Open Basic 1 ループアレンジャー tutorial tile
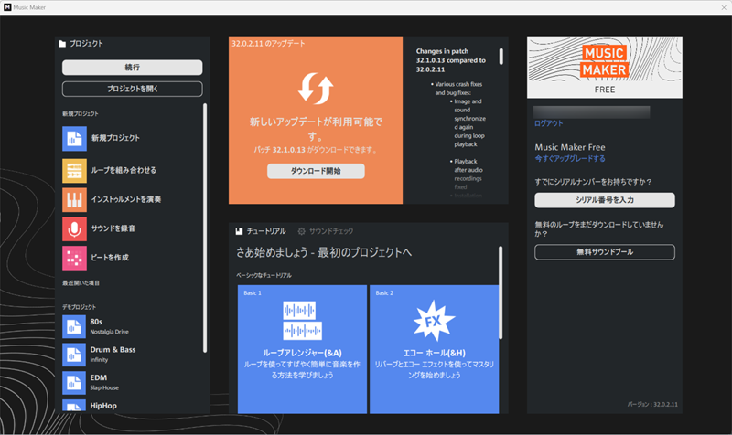This screenshot has width=732, height=435. coord(302,349)
